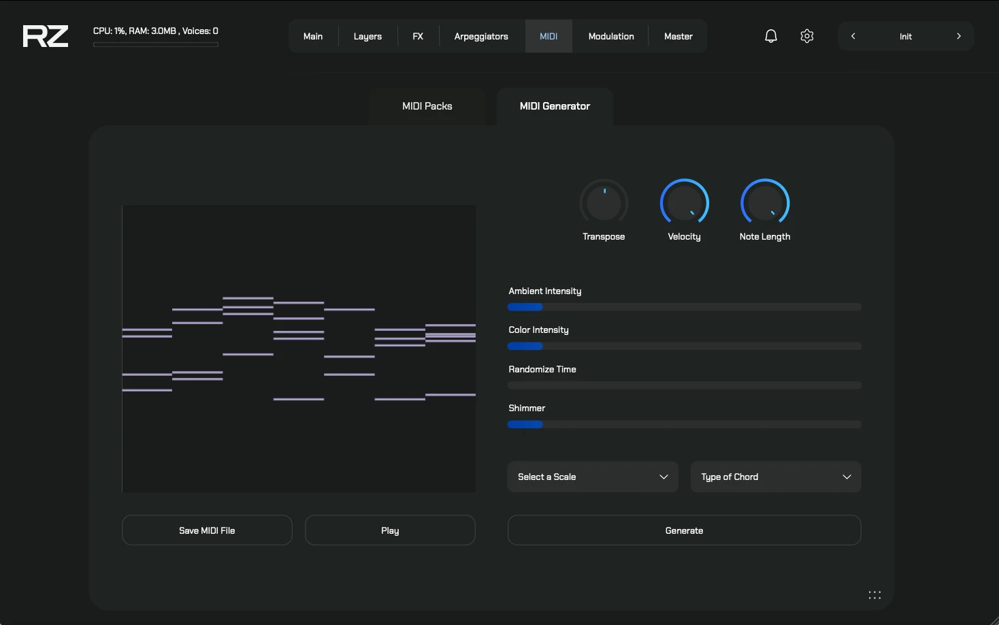Switch to the MIDI Packs tab
Viewport: 999px width, 625px height.
tap(427, 106)
